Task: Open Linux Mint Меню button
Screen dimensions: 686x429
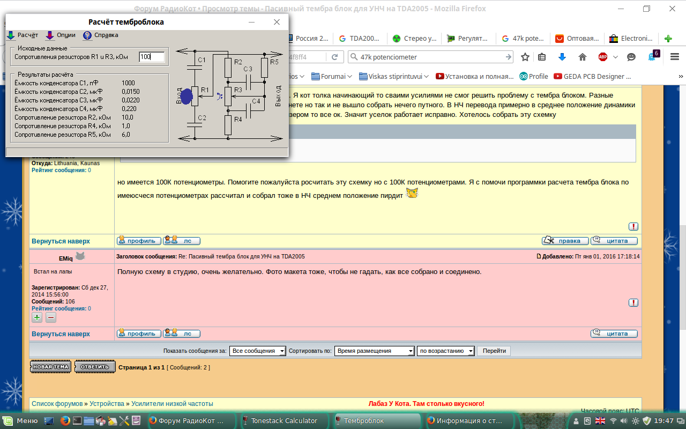Action: tap(20, 421)
